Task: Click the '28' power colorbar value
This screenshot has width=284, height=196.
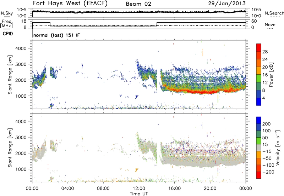Action: click(x=265, y=52)
